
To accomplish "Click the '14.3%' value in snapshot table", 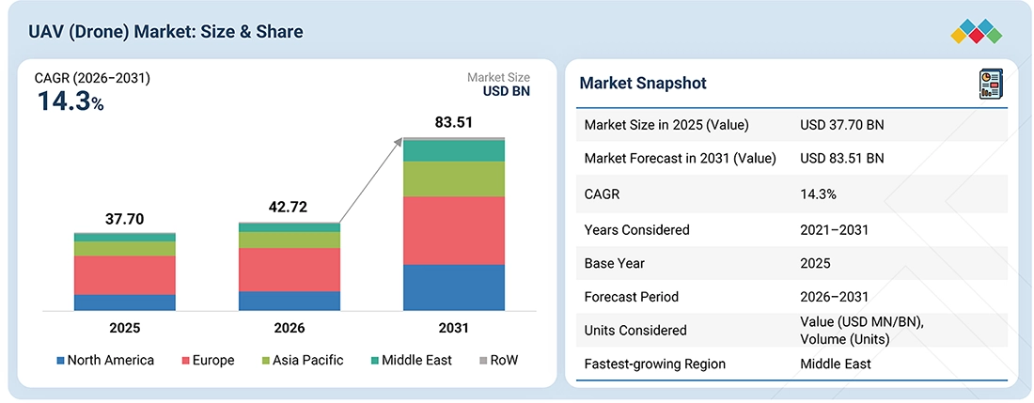I will click(819, 195).
